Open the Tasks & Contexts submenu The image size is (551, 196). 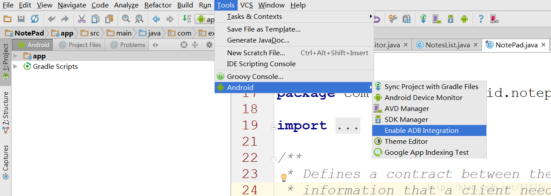(x=294, y=17)
